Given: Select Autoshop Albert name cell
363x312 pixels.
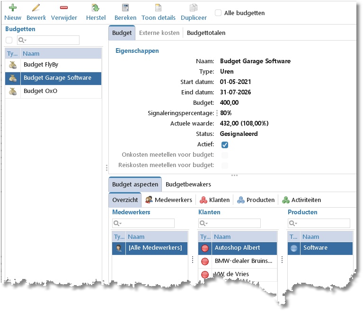Looking at the screenshot, I should pyautogui.click(x=244, y=248).
